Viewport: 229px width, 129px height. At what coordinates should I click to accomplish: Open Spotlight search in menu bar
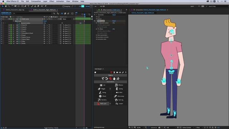pyautogui.click(x=218, y=1)
